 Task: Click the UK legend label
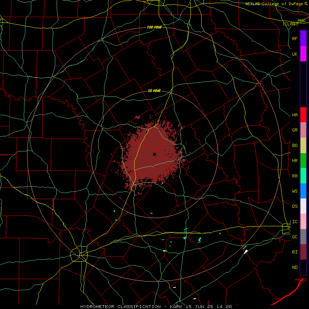pos(295,54)
